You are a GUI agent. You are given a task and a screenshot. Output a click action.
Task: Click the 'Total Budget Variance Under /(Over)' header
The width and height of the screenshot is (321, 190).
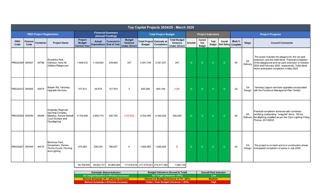click(177, 43)
